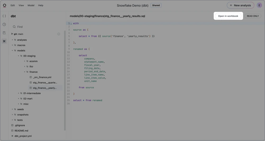
Task: Click the dbt panel heading
Action: [13, 16]
